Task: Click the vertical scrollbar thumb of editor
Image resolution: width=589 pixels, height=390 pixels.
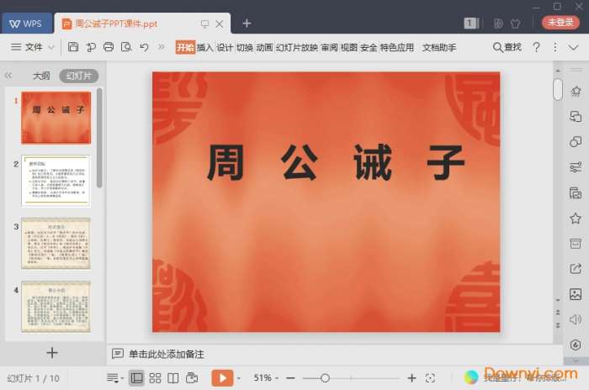Action: [558, 89]
